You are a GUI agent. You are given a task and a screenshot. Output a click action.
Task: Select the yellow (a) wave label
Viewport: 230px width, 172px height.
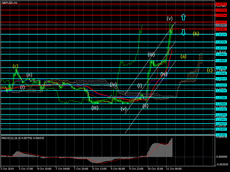[x=183, y=56]
